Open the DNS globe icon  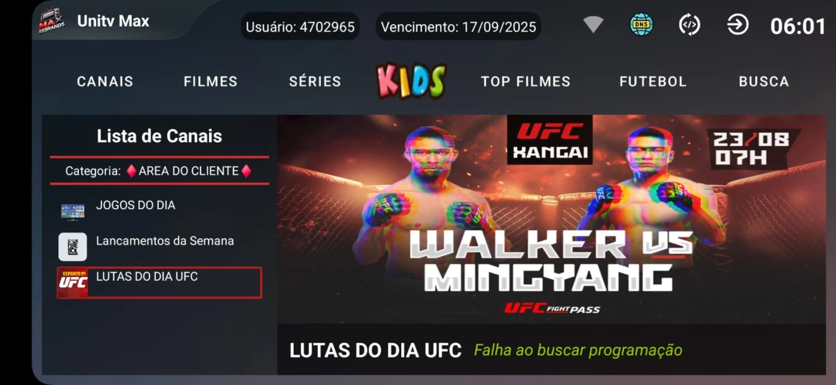coord(641,25)
